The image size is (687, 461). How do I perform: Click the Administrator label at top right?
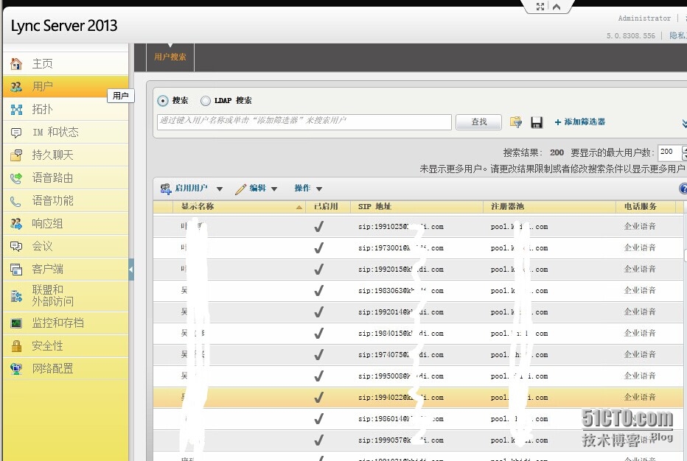tap(644, 18)
